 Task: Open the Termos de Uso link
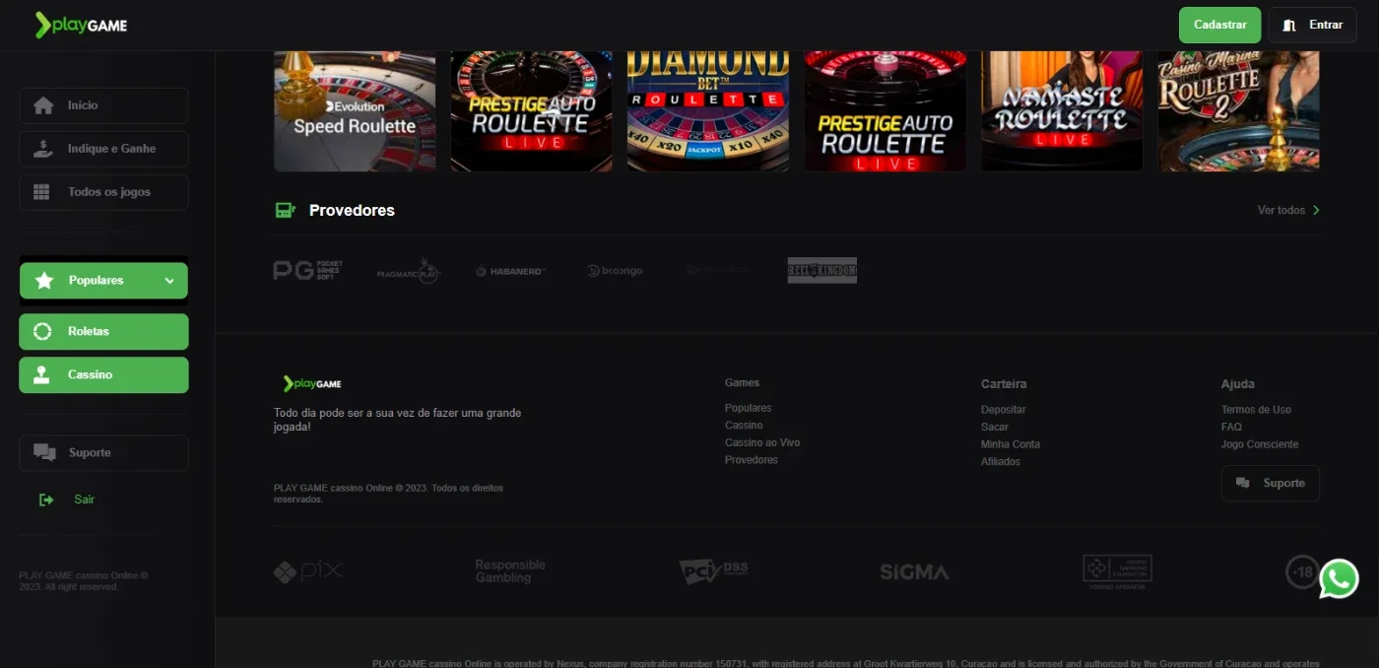pos(1256,410)
